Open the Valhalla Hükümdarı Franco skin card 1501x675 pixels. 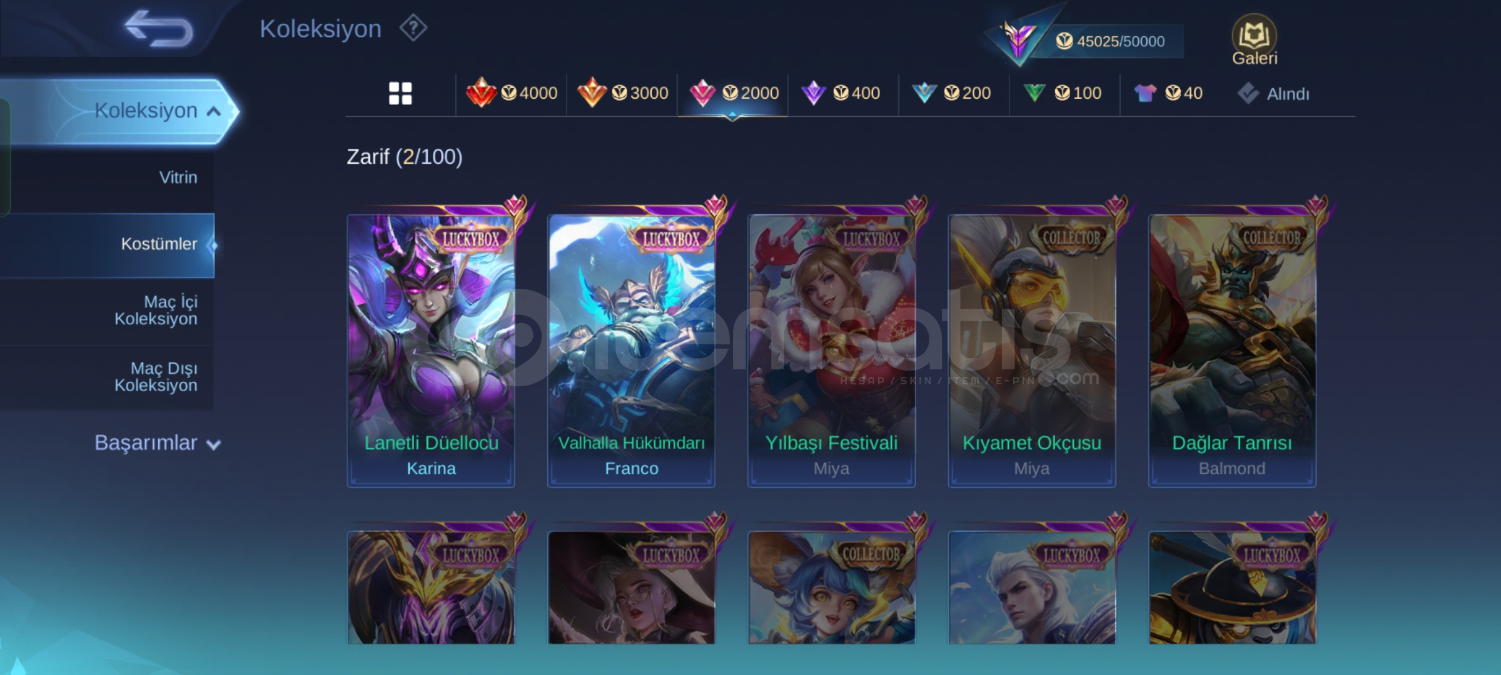(x=631, y=350)
